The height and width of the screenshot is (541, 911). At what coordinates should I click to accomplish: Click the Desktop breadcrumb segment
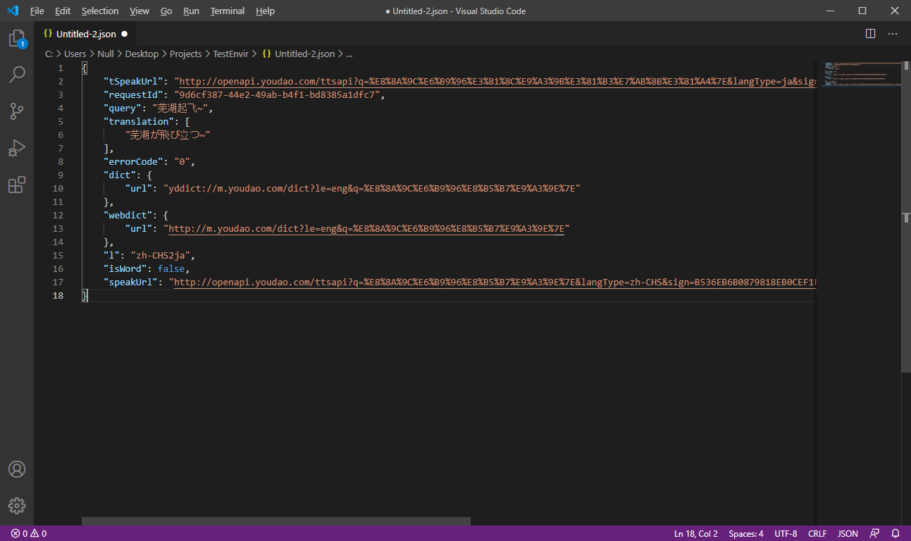(x=142, y=54)
